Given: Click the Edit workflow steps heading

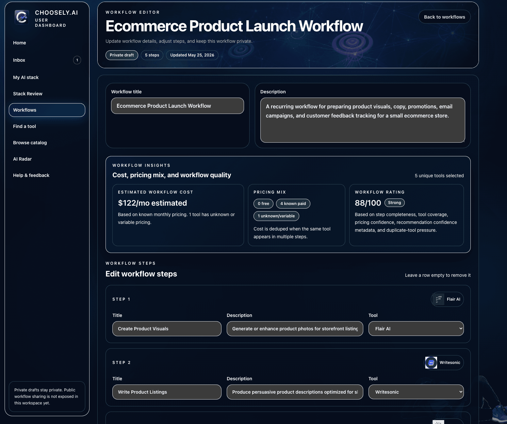Looking at the screenshot, I should [141, 274].
